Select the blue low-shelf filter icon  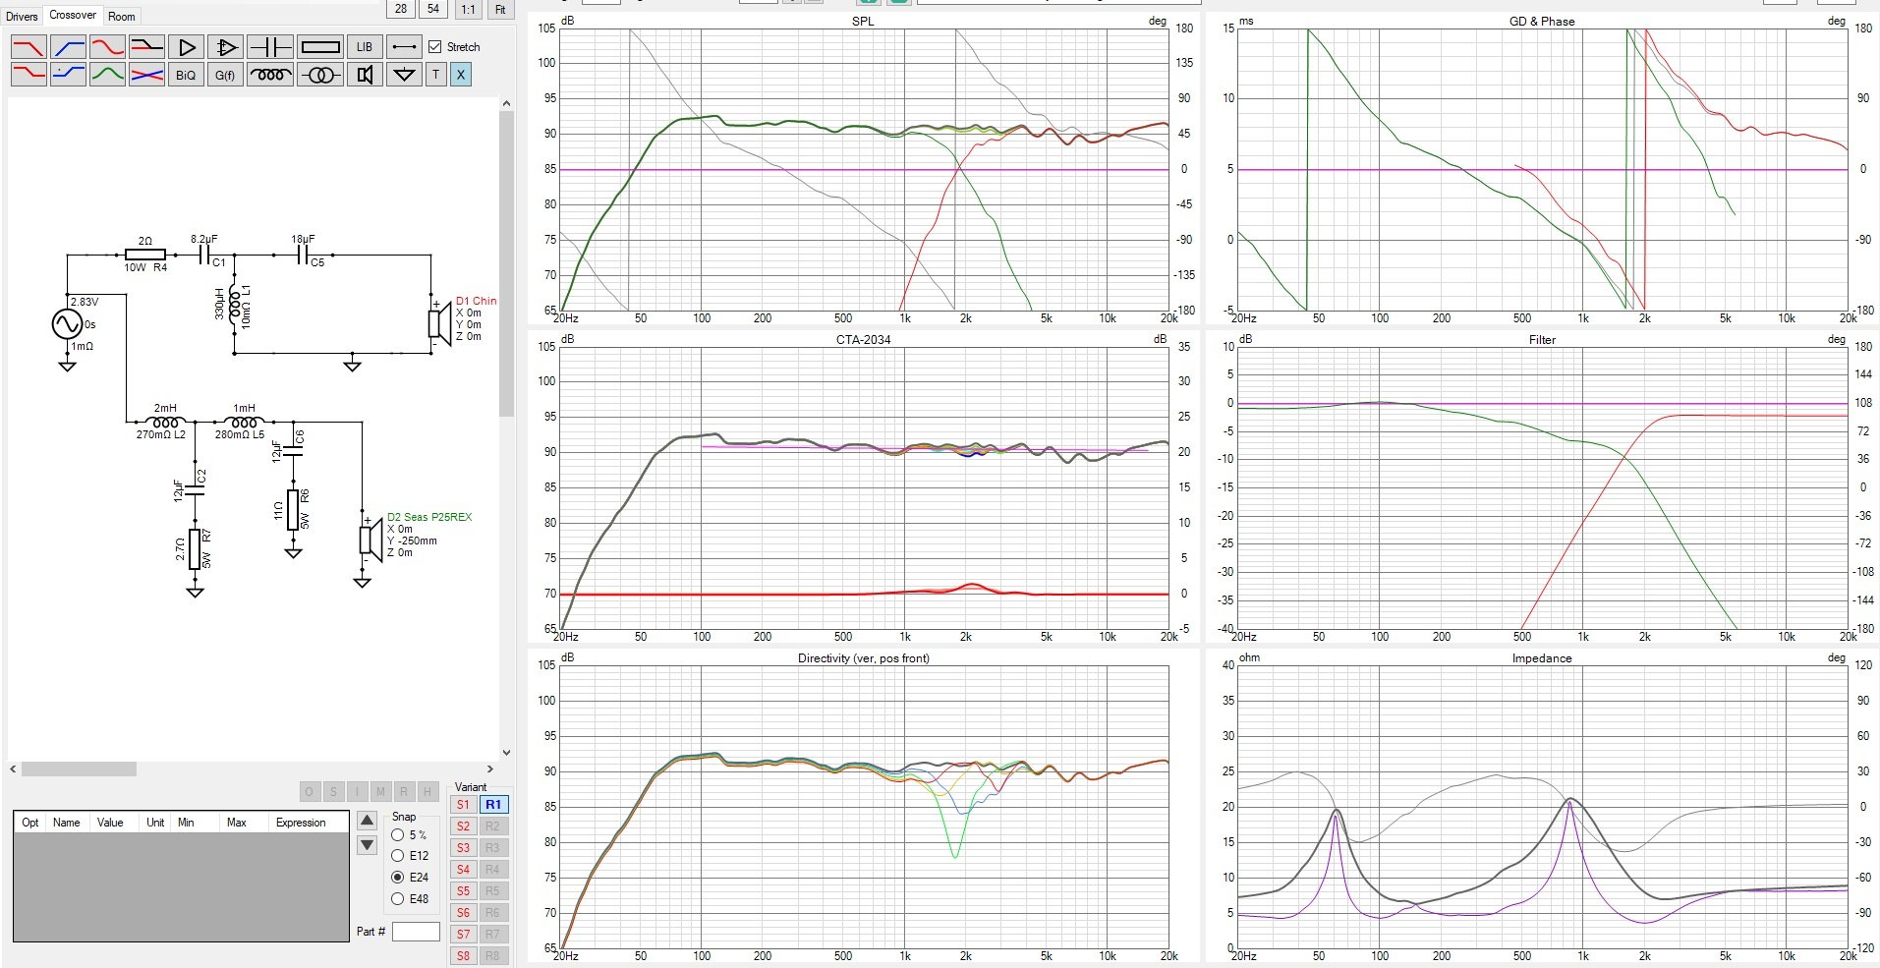68,74
